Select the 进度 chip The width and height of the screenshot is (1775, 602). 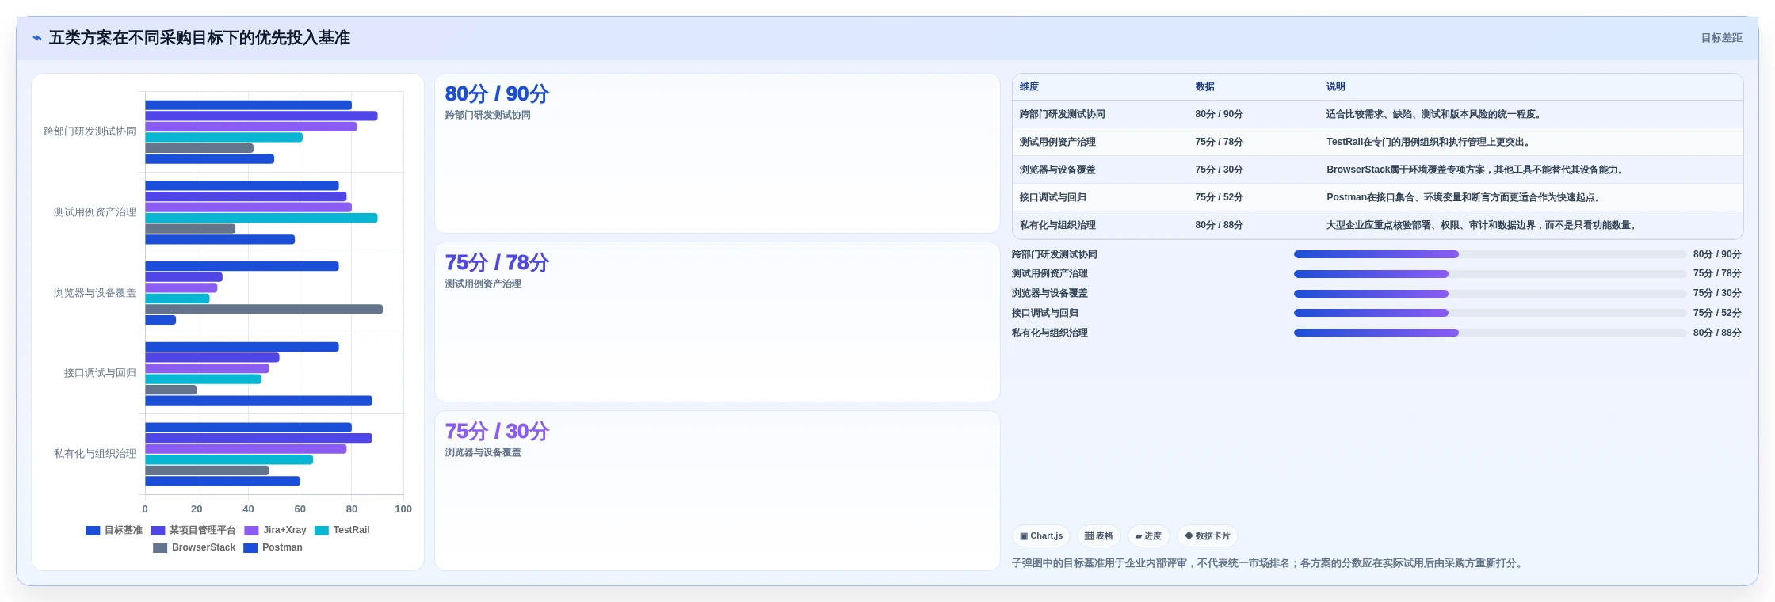pyautogui.click(x=1148, y=536)
